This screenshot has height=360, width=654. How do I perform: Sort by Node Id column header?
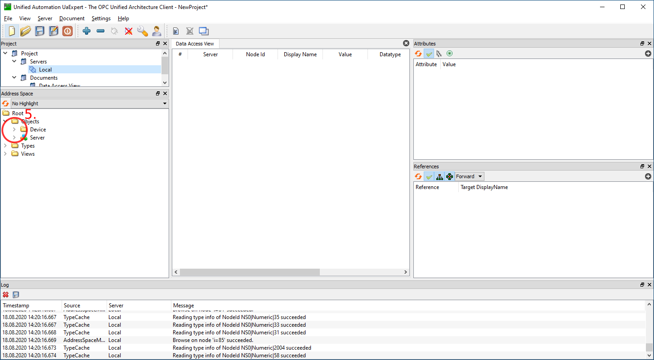tap(255, 54)
